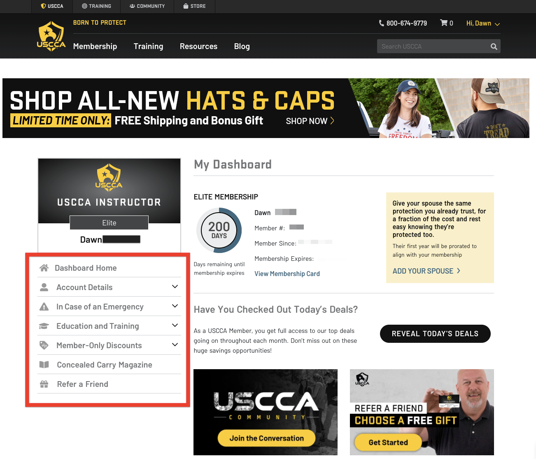Screen dimensions: 536x459
Task: Open the top bar STORE tab
Action: [194, 6]
